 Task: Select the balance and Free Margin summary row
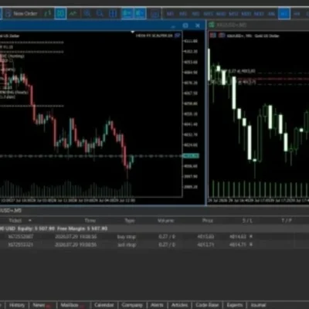154,229
